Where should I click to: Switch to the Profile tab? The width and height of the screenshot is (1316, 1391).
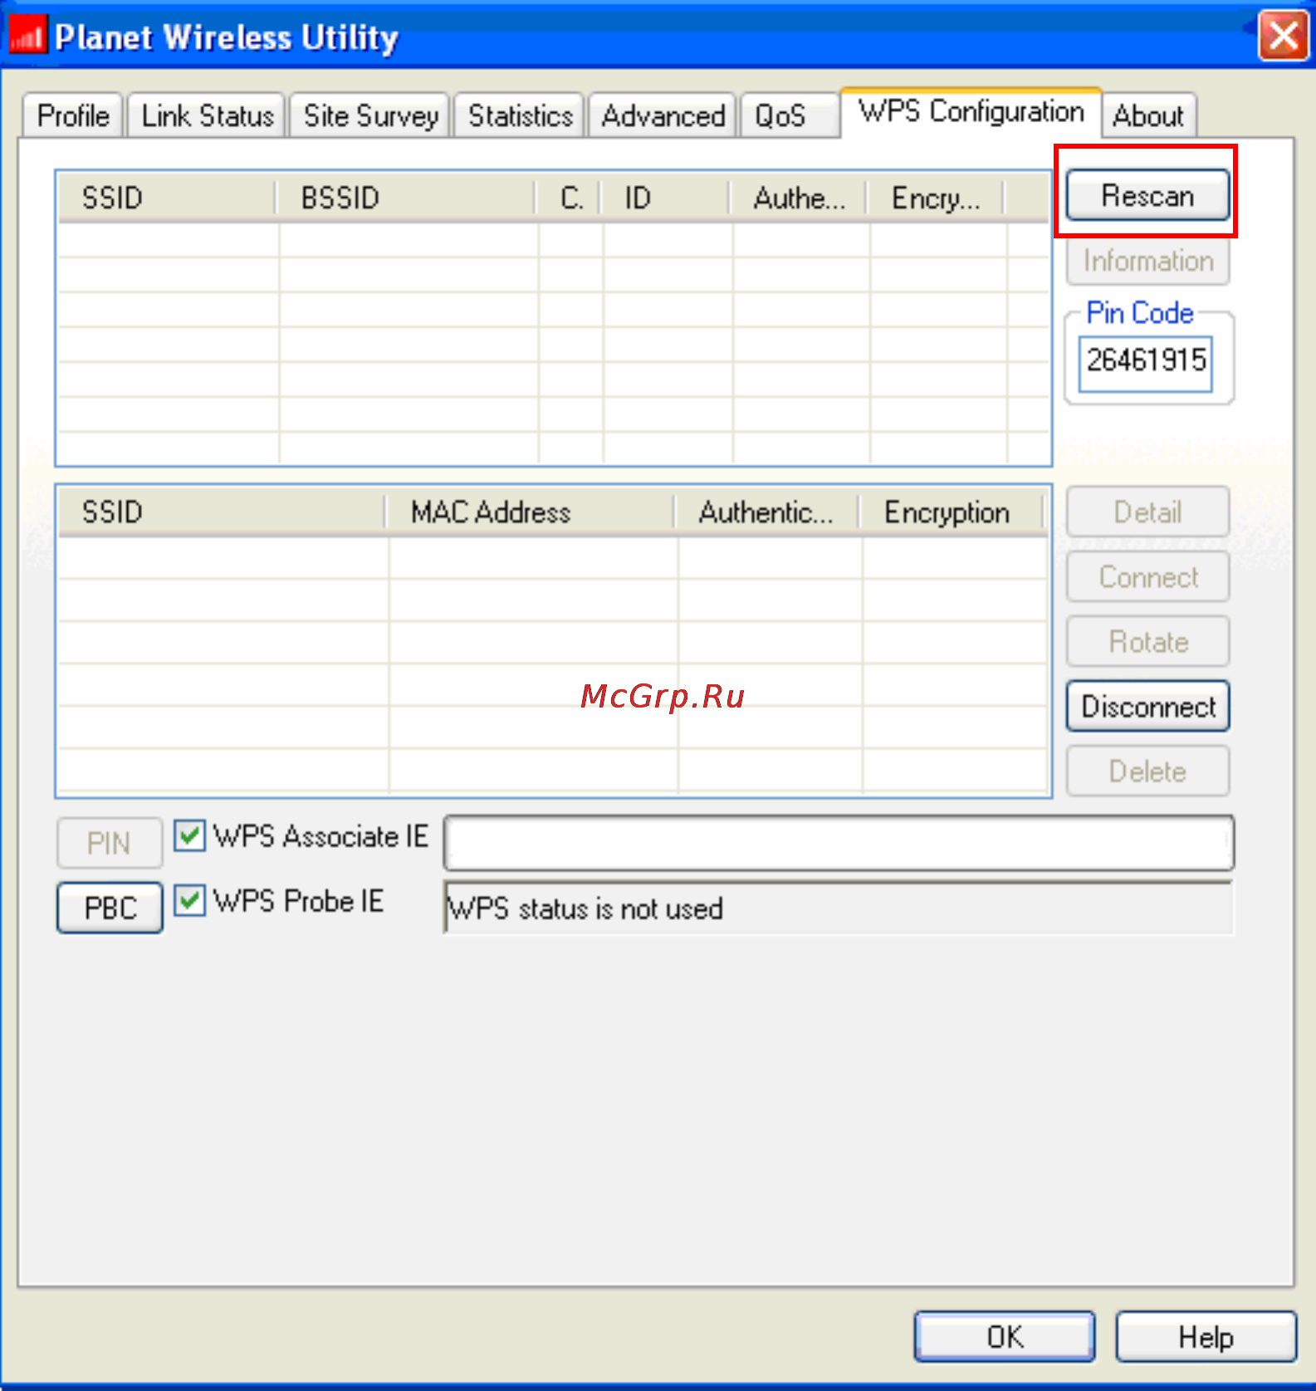tap(73, 115)
